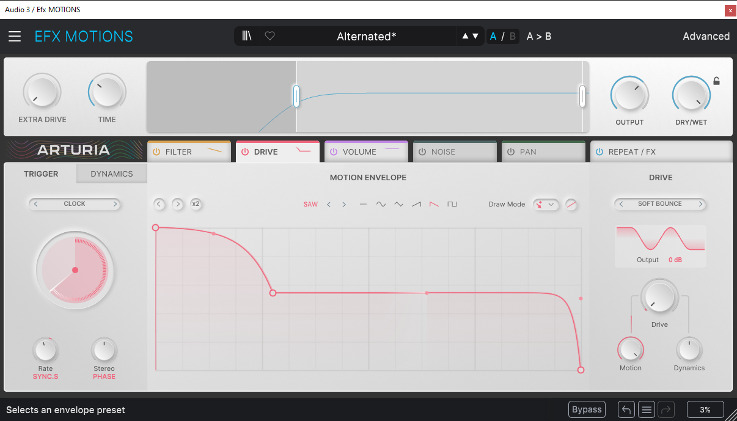Image resolution: width=737 pixels, height=421 pixels.
Task: Enable the Pan module power
Action: [x=511, y=152]
